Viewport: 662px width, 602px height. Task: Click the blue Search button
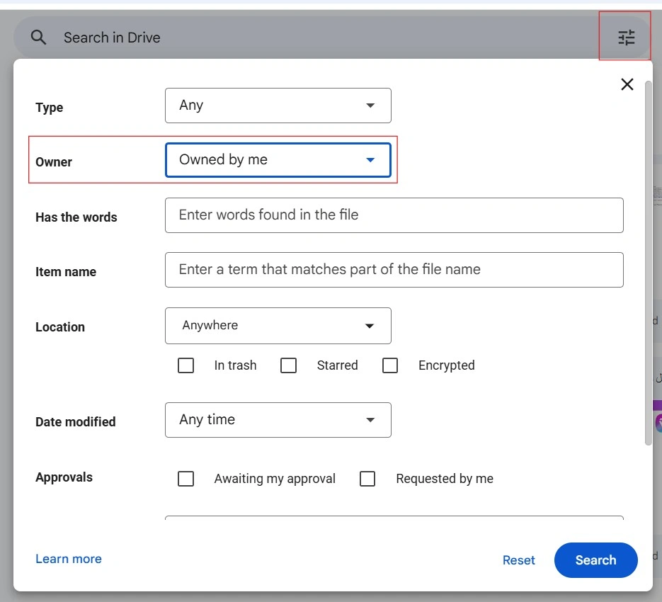pos(595,560)
